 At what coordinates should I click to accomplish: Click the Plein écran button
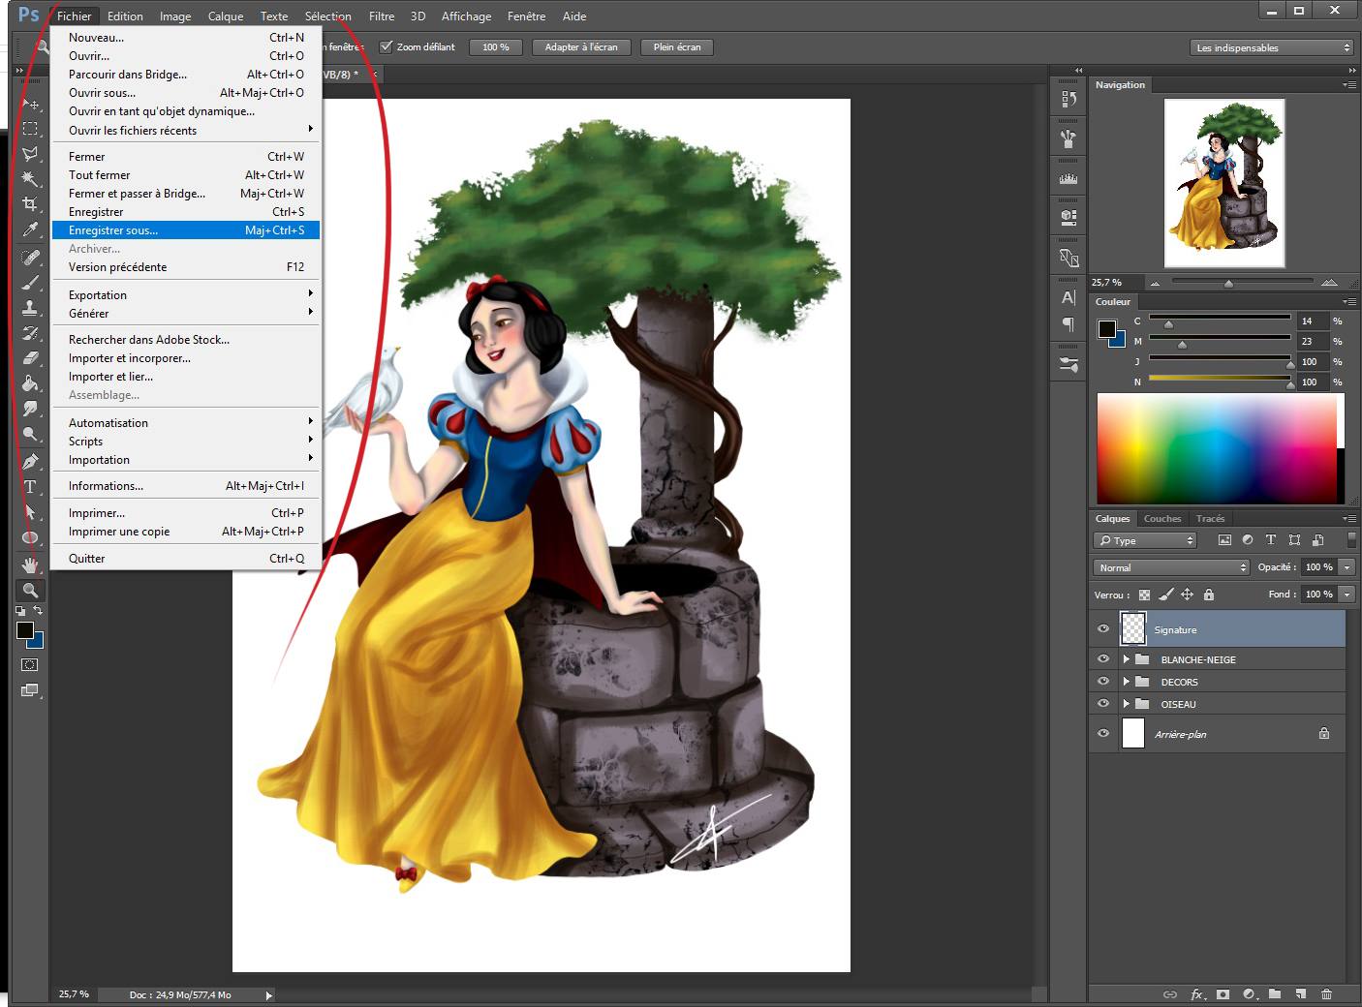[676, 46]
